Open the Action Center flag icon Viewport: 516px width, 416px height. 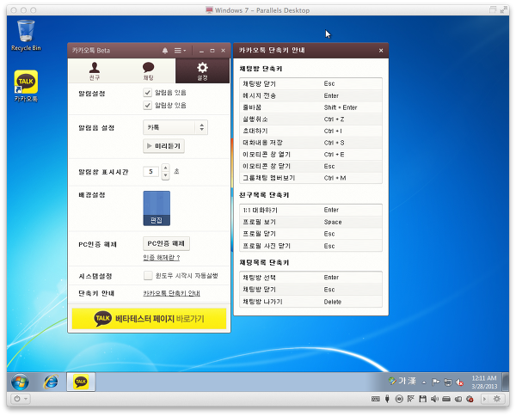[x=435, y=382]
